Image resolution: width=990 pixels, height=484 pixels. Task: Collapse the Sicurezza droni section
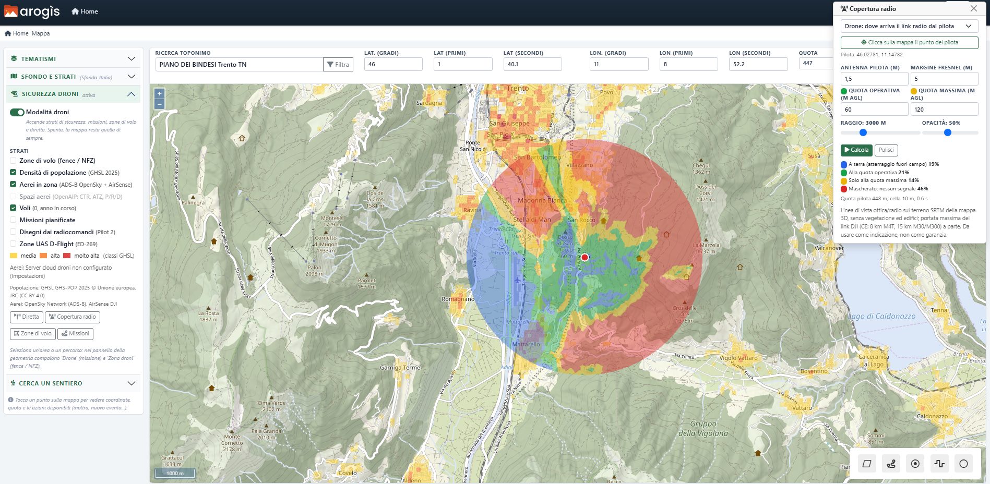click(x=73, y=94)
